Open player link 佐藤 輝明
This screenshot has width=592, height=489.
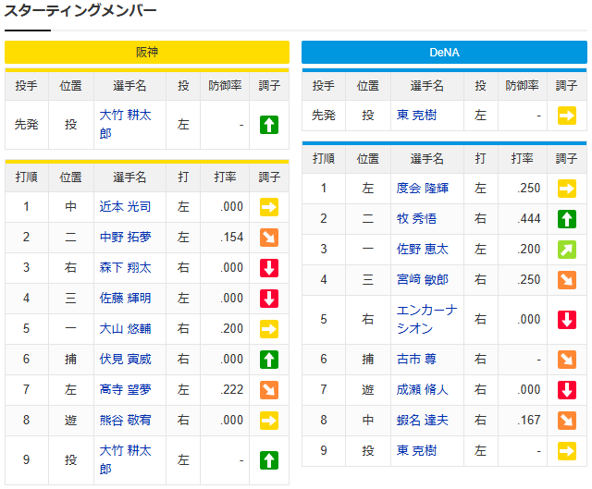click(x=125, y=299)
